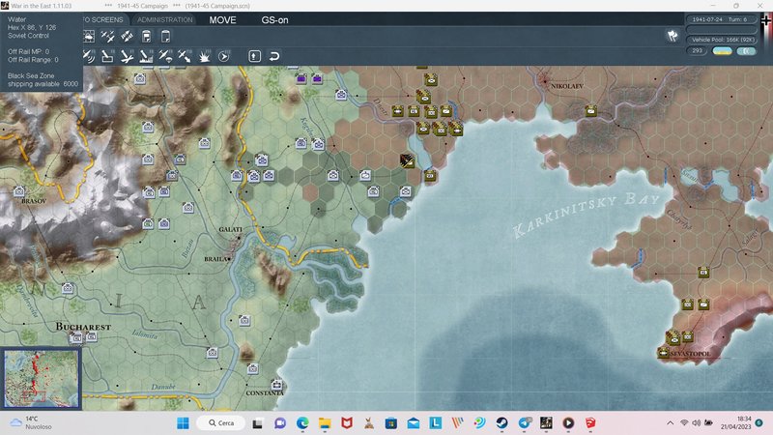This screenshot has height=435, width=773.
Task: Click the Nikolaev city label
Action: [x=566, y=86]
